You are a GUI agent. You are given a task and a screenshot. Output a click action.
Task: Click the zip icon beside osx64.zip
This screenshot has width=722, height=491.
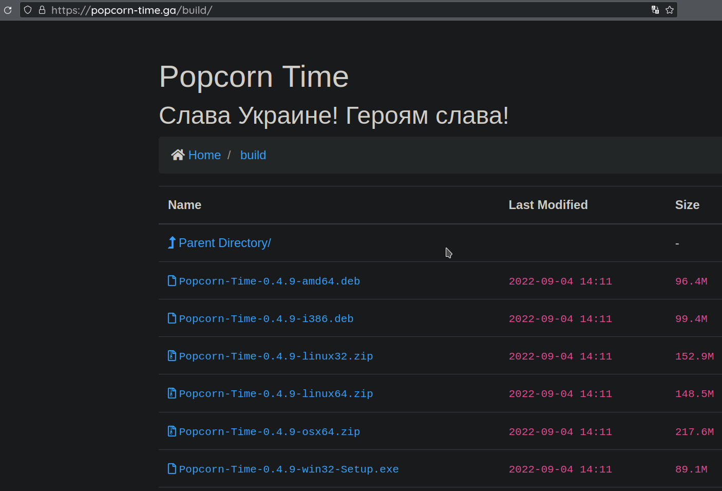tap(172, 431)
